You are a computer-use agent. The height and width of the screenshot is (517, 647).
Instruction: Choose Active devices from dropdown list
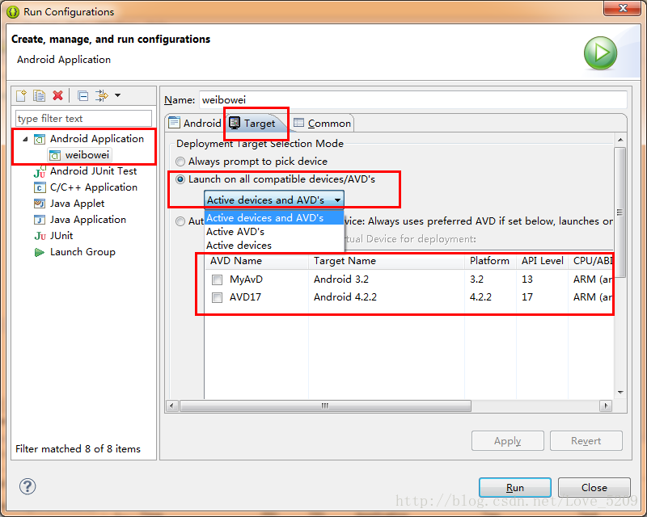tap(274, 246)
